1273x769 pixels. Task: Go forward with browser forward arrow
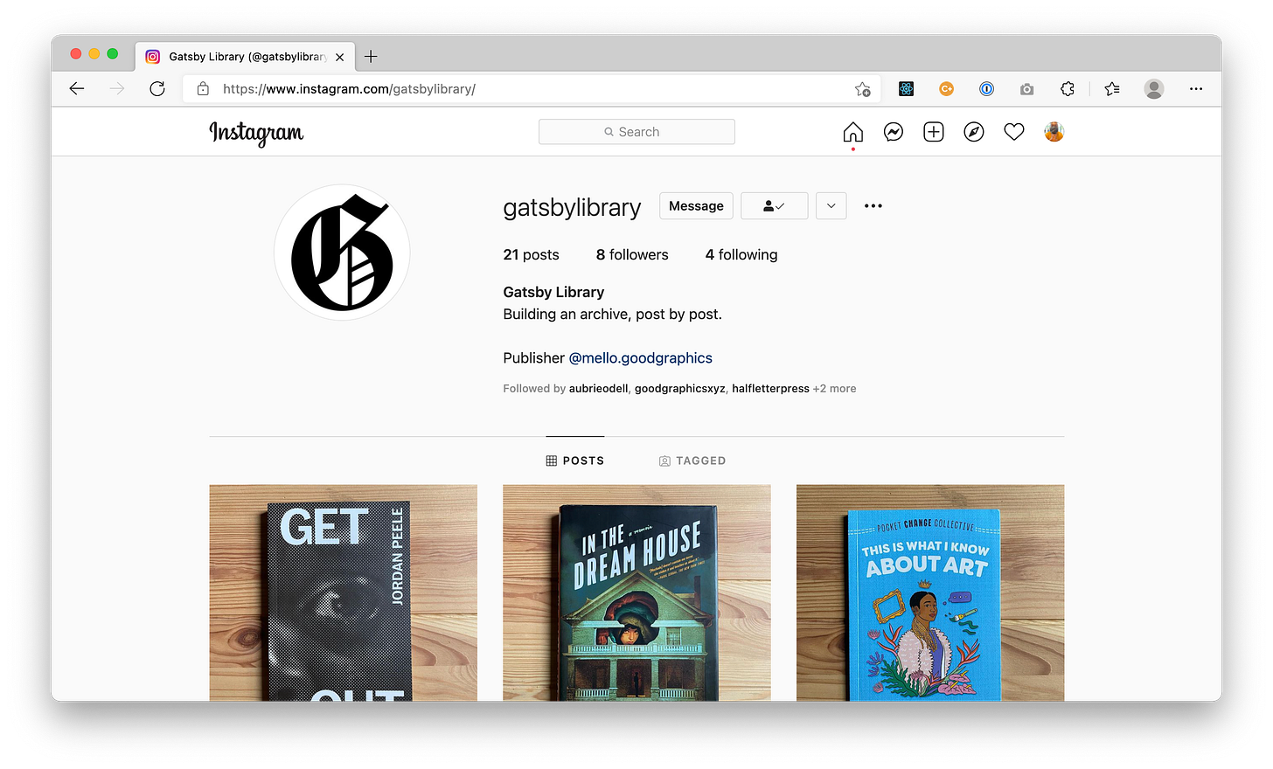coord(117,88)
